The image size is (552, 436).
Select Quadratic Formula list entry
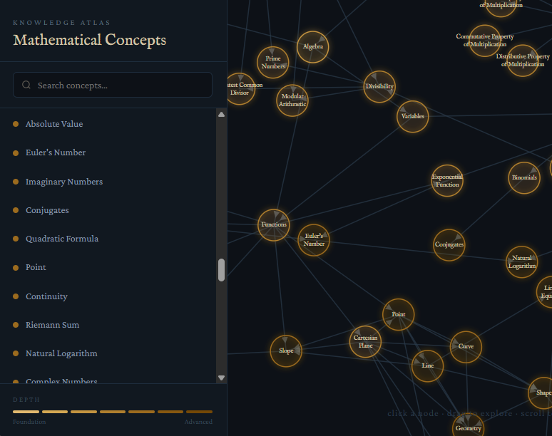[x=108, y=239]
